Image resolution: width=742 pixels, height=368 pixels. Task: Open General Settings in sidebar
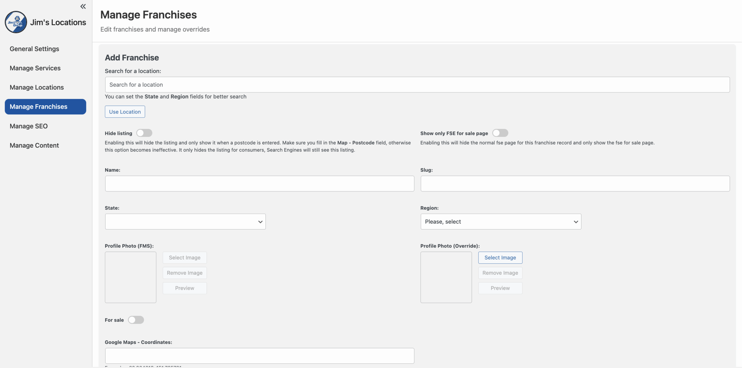(34, 49)
